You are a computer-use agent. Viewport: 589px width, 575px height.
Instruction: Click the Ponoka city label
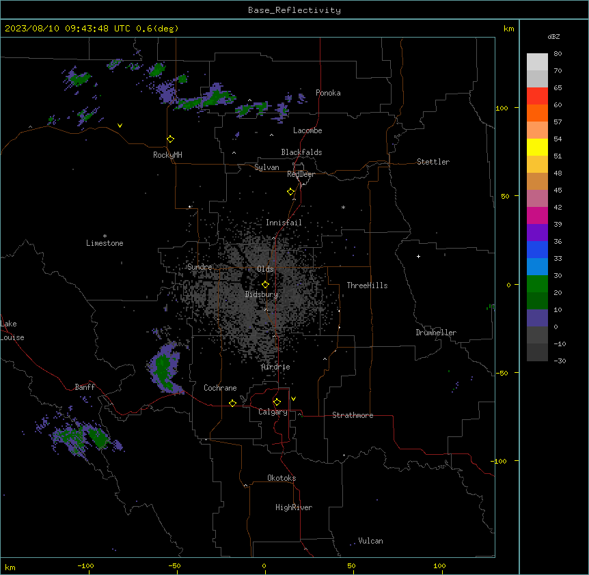(x=328, y=93)
